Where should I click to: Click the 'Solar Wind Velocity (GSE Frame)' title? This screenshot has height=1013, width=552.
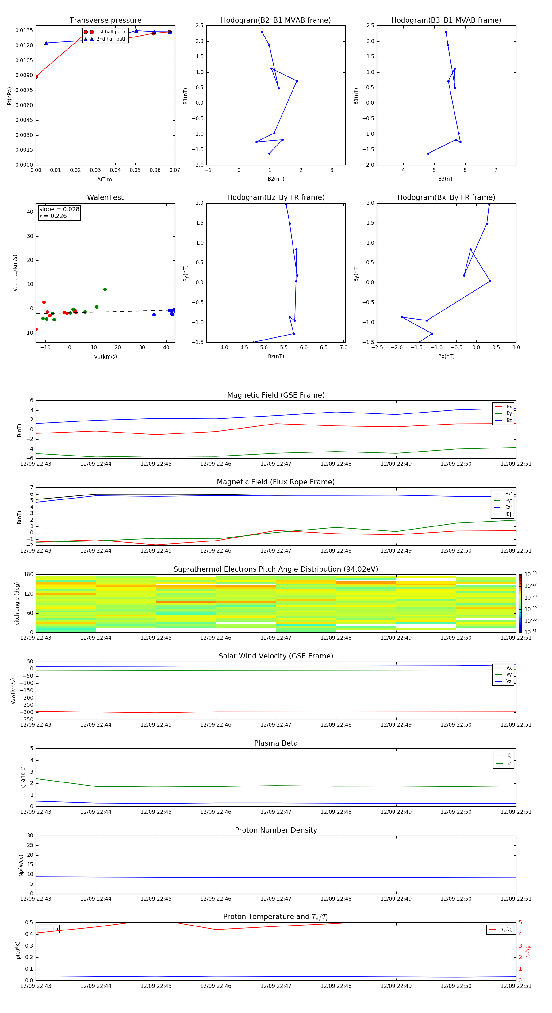276,656
